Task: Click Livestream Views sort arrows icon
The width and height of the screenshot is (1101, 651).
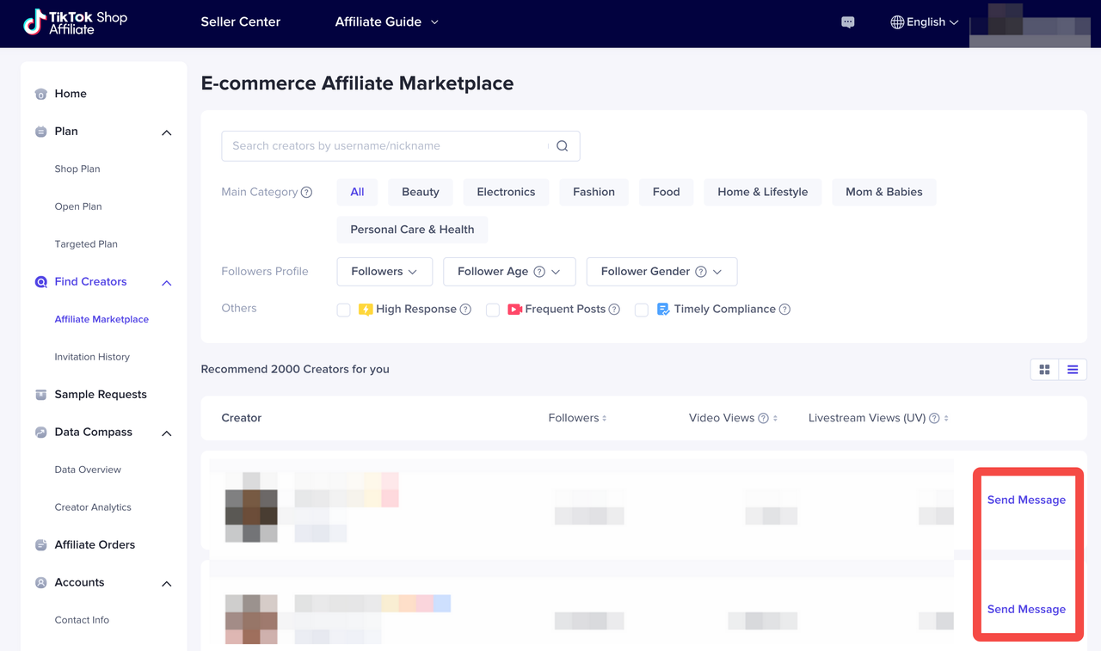Action: click(946, 419)
